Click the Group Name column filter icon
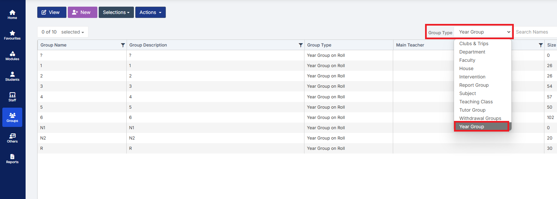The height and width of the screenshot is (199, 557). click(x=123, y=45)
